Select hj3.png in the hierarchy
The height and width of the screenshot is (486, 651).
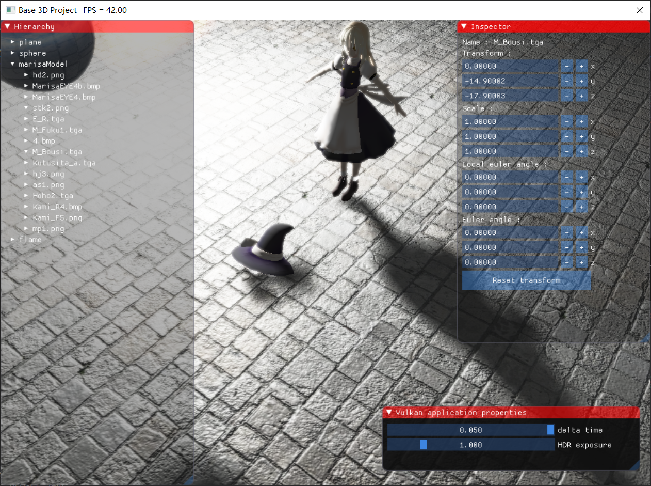click(48, 174)
